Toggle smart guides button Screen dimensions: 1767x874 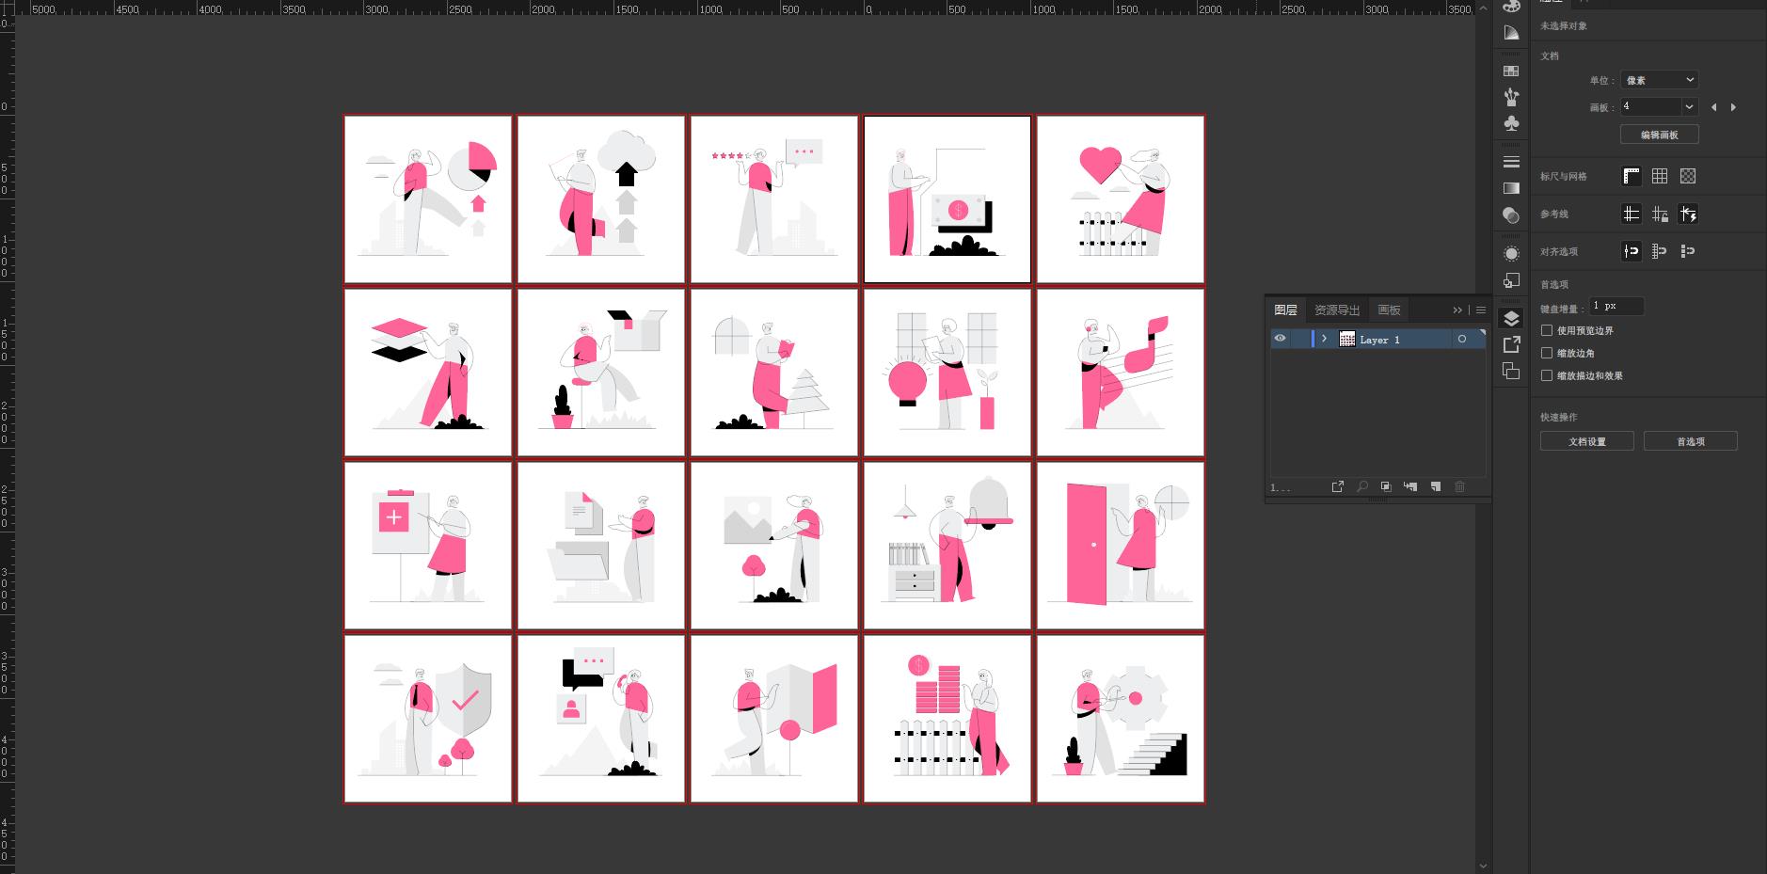[x=1688, y=214]
